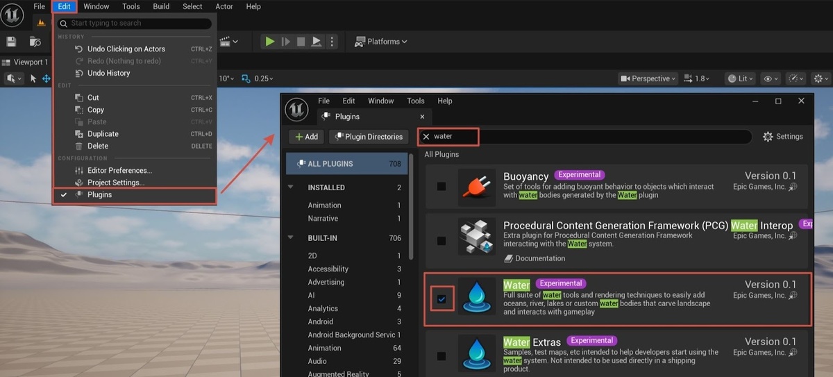
Task: Open the File menu in main window
Action: pos(39,6)
